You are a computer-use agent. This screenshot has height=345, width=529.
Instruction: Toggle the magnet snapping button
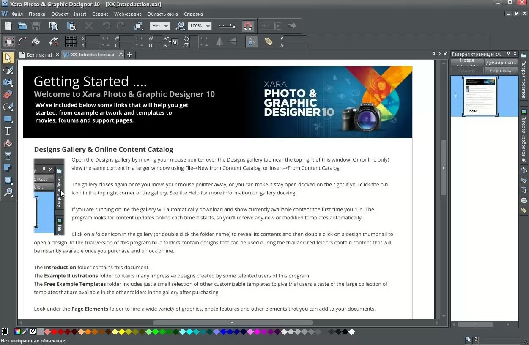248,26
